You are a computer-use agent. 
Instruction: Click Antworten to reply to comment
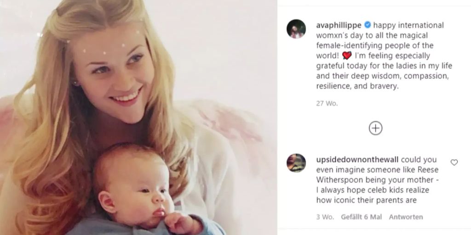[x=406, y=217]
